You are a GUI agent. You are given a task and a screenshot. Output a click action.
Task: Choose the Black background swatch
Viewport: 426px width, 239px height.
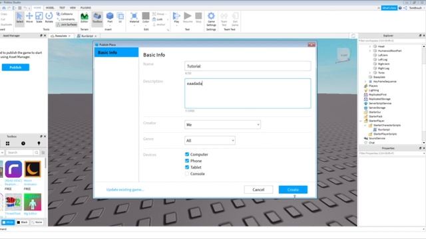(x=23, y=222)
